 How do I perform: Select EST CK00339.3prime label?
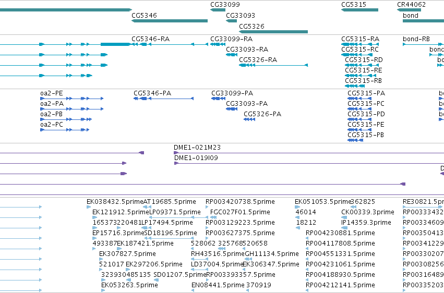click(x=368, y=212)
